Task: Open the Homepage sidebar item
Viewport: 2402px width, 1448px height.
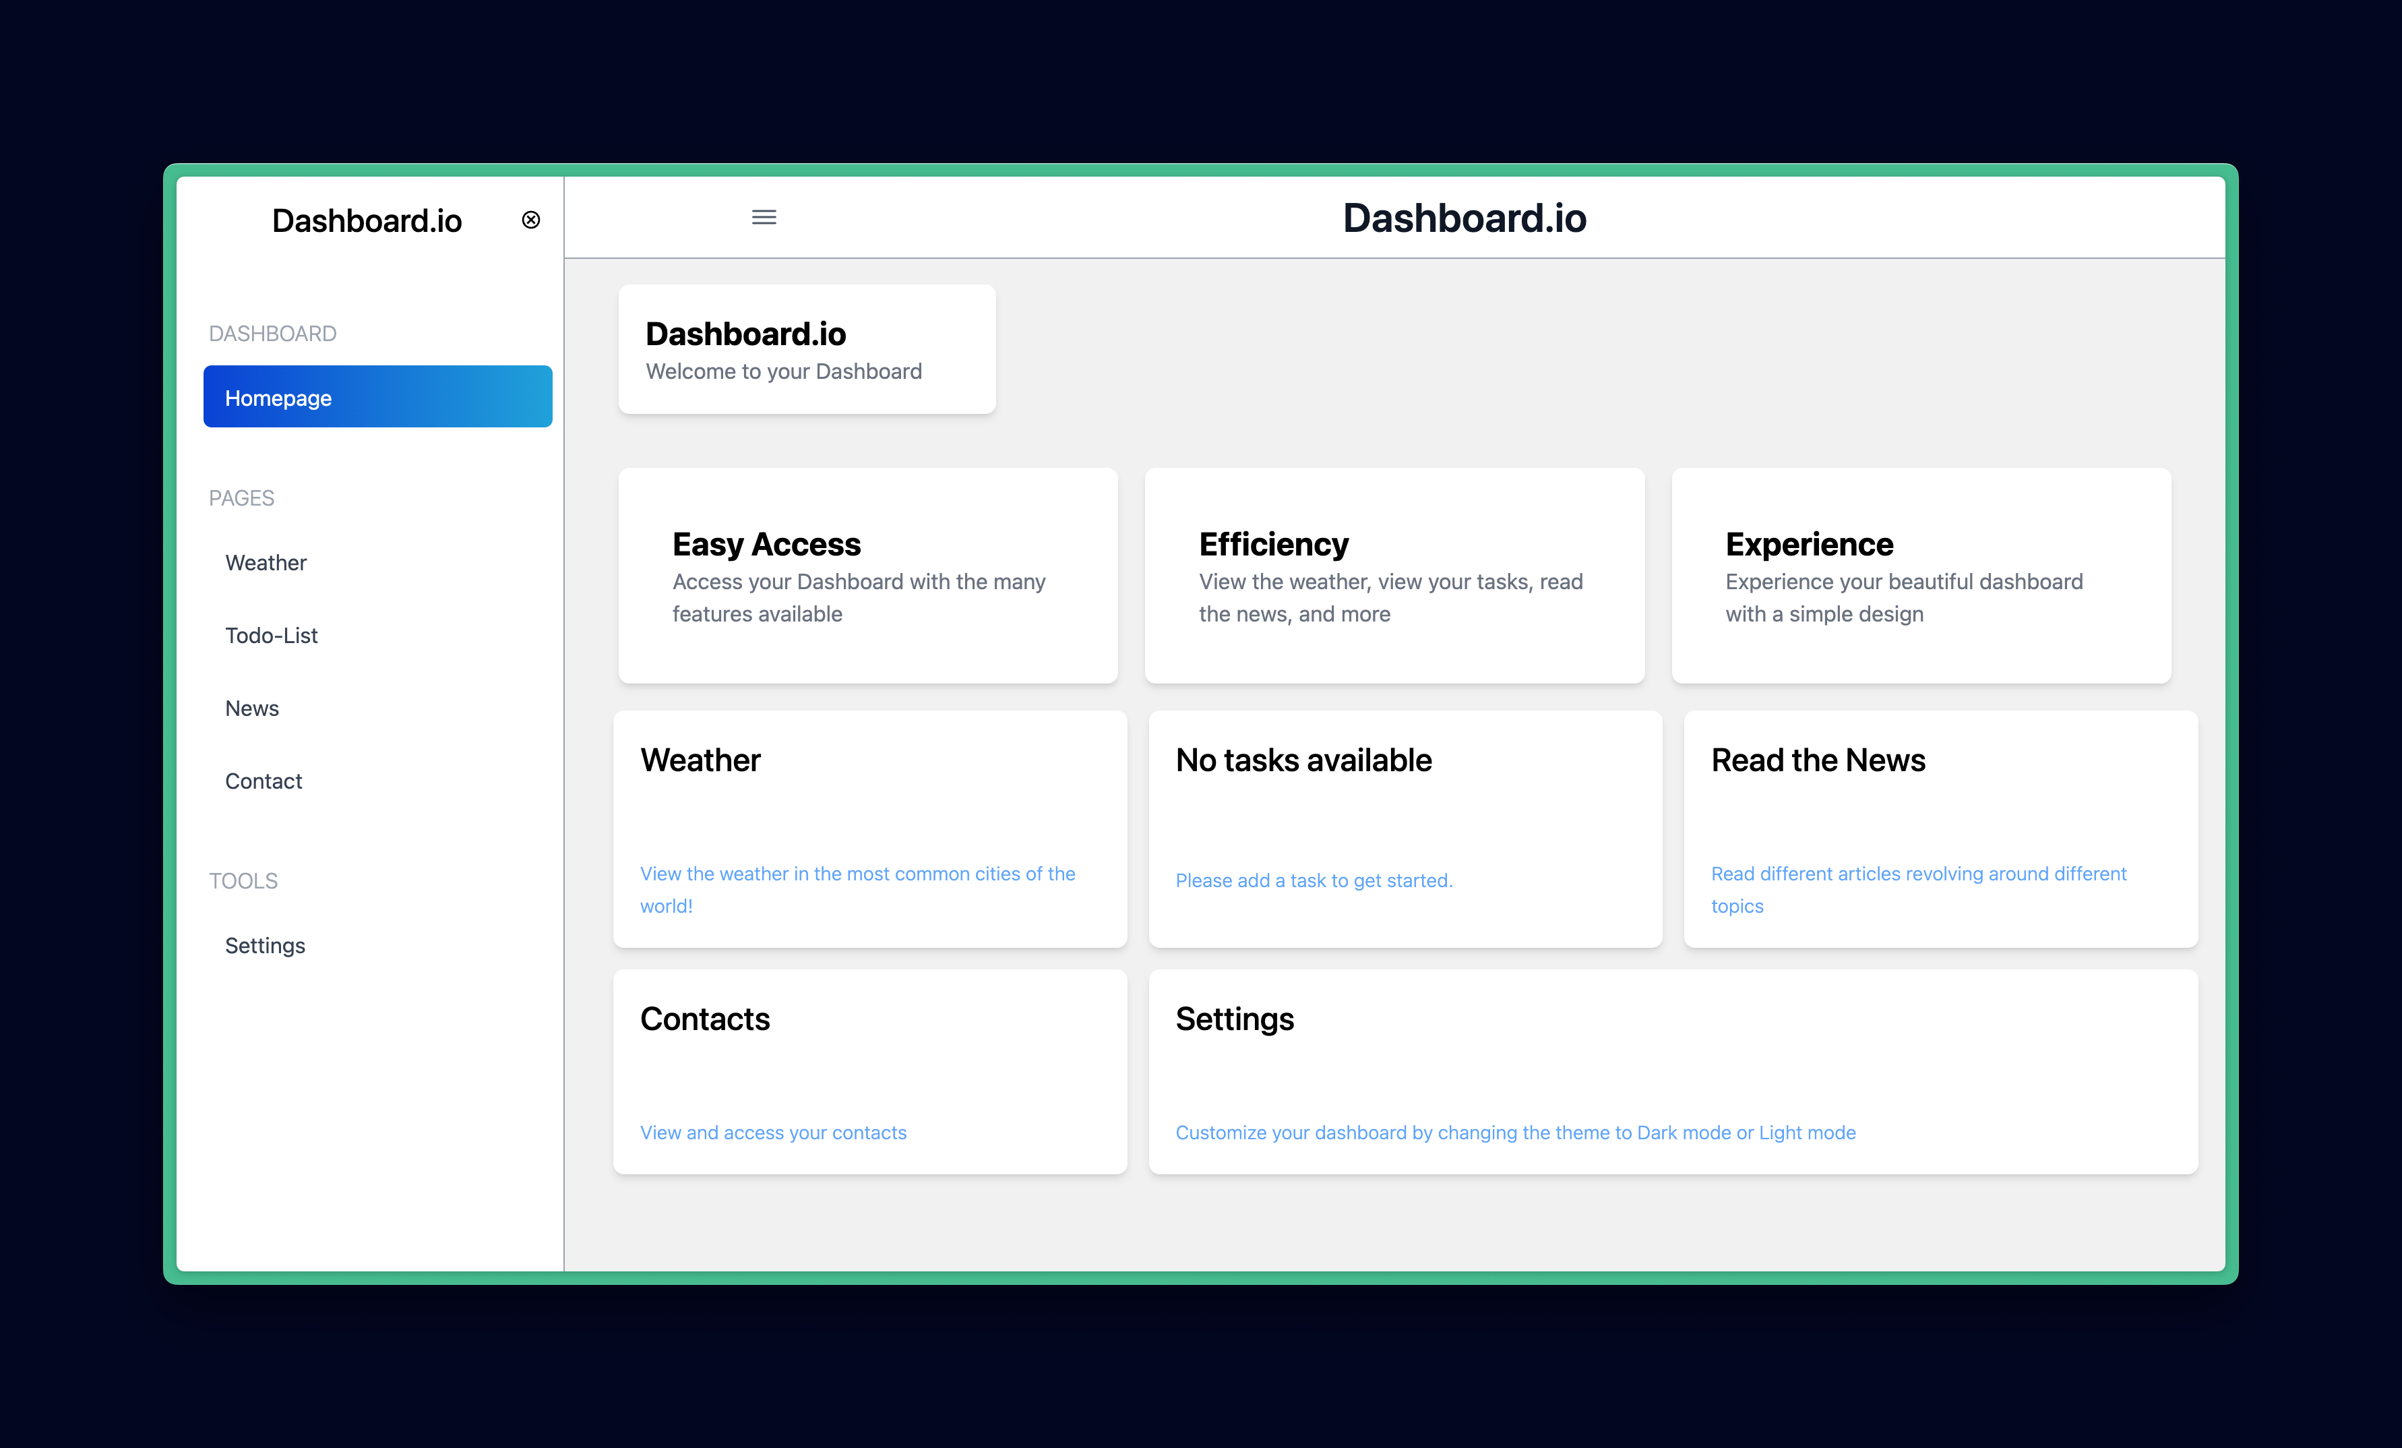Action: coord(377,397)
